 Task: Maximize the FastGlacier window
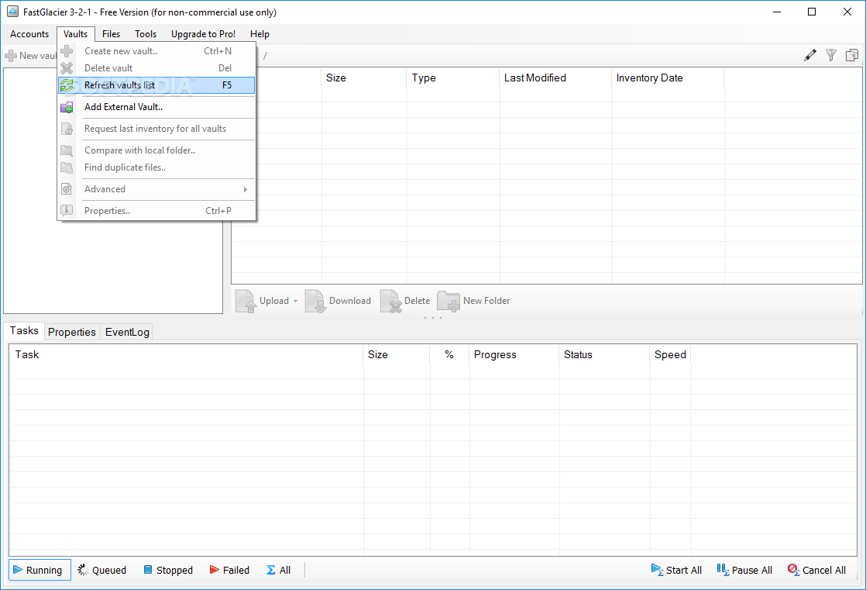[811, 12]
